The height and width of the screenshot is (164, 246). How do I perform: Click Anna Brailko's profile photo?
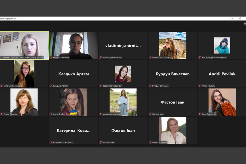74,102
